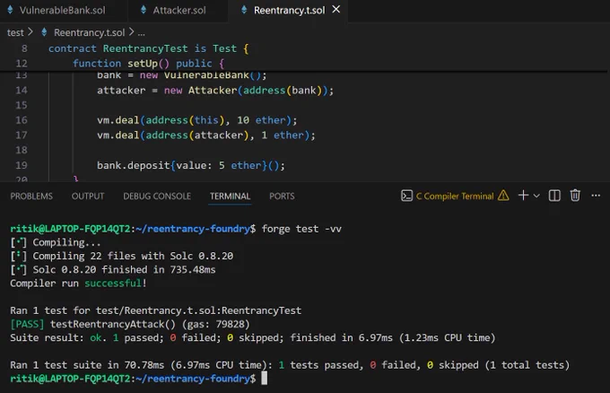
Task: Click 'testReentrancyAttack()' in terminal output
Action: [113, 324]
